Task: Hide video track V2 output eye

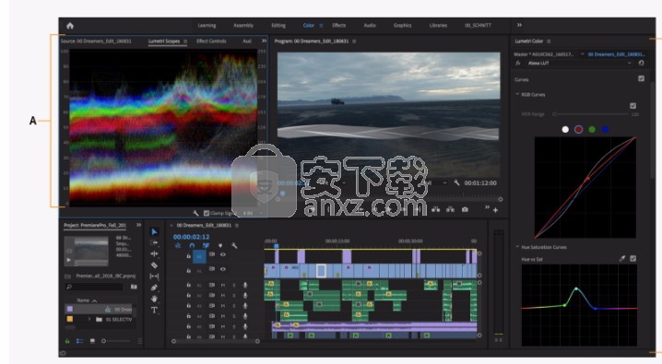Action: click(x=222, y=254)
